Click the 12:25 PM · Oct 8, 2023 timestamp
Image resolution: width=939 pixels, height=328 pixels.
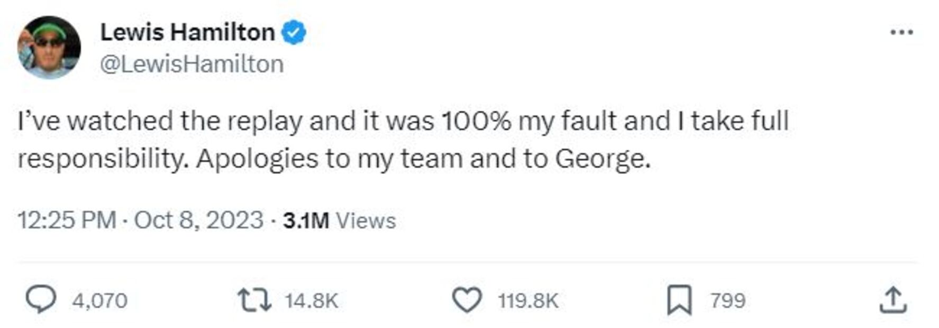click(x=140, y=220)
